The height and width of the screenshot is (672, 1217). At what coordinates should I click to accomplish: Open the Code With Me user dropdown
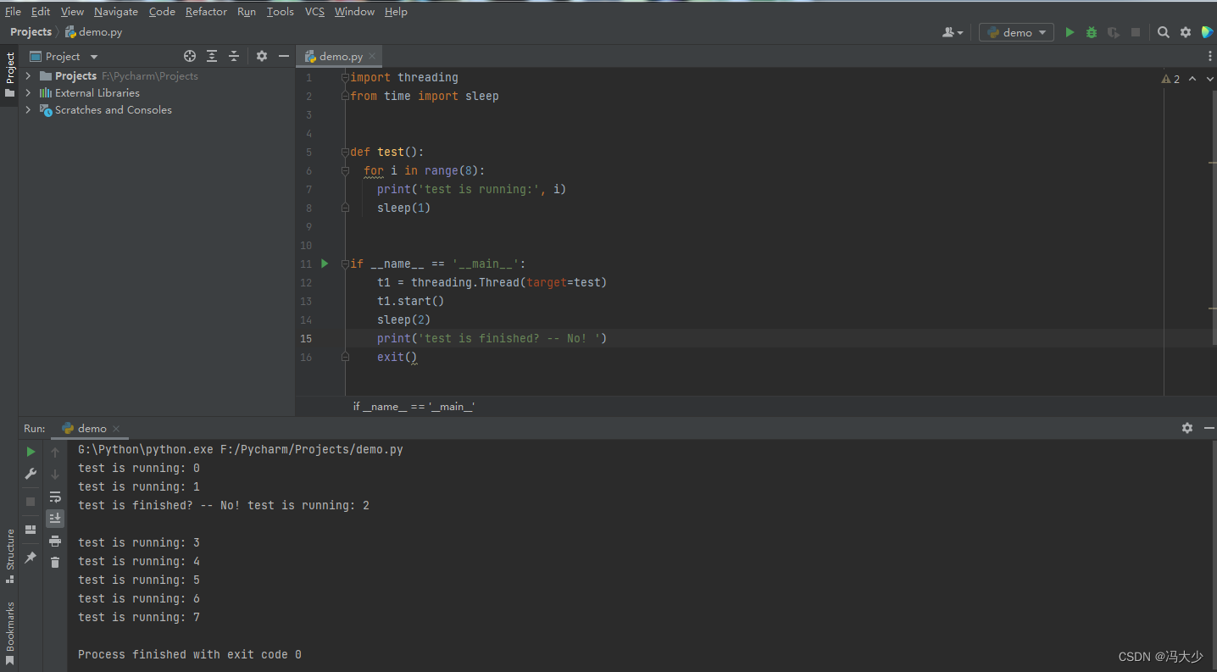click(953, 32)
